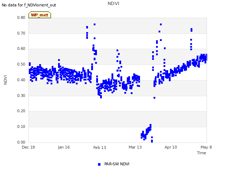Image resolution: width=228 pixels, height=171 pixels.
Task: Click the 0.50 y-axis tick label
Action: click(21, 64)
